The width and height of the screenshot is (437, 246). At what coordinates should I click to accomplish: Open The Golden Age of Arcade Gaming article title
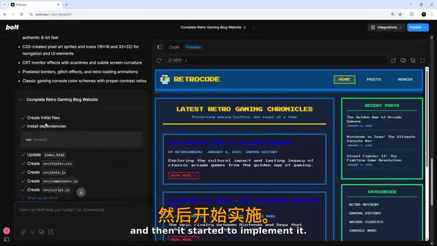pyautogui.click(x=230, y=143)
